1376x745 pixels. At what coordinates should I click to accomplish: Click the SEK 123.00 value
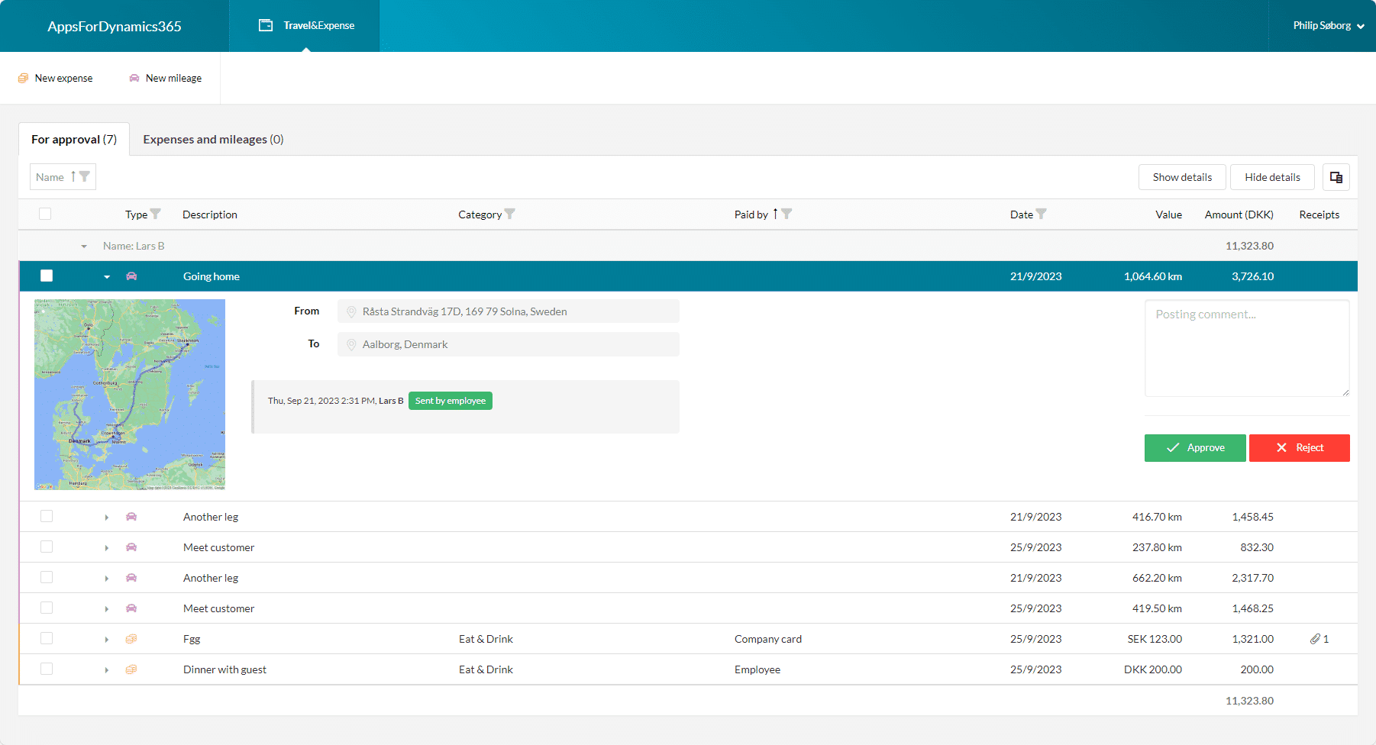[x=1155, y=639]
